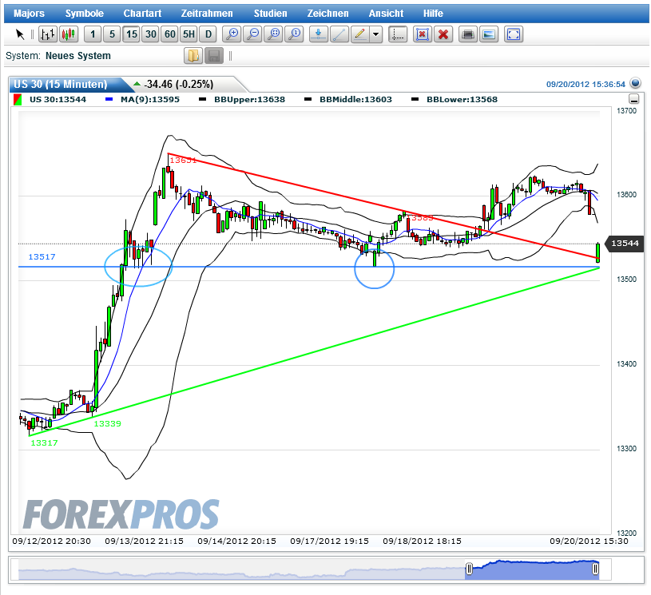Click the 13517 support line label
The image size is (651, 595).
[x=42, y=257]
